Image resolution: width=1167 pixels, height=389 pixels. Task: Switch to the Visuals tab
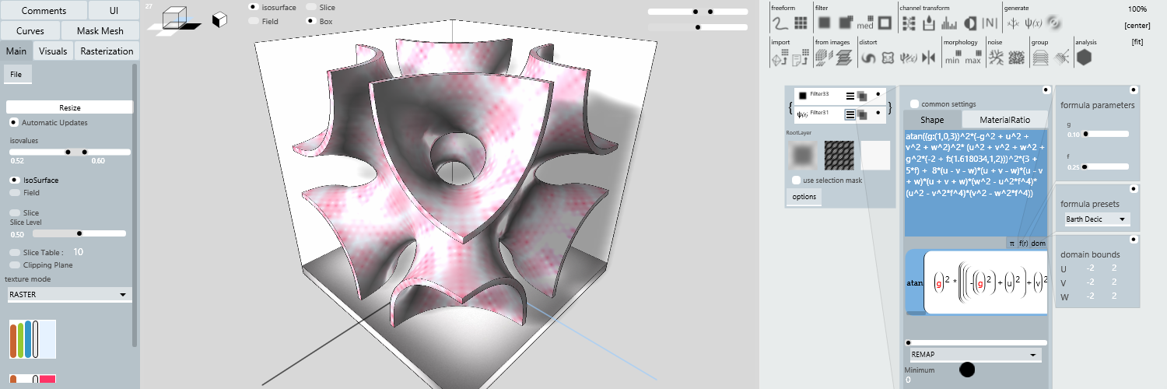(53, 51)
